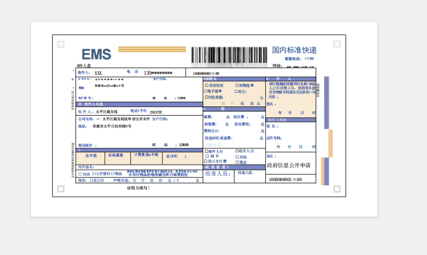Click the 政府信息公开申请 remark

point(288,165)
